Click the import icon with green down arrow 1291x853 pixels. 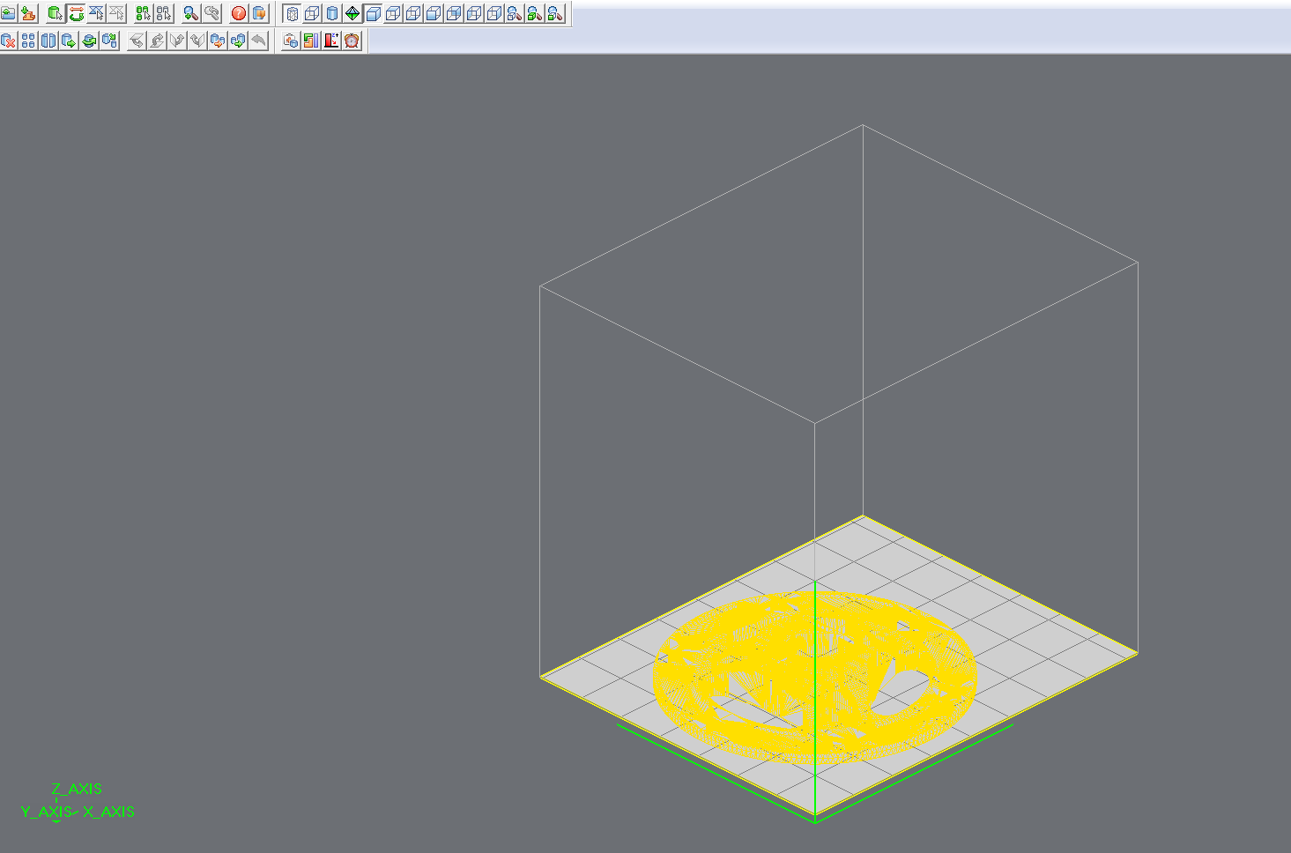coord(29,14)
